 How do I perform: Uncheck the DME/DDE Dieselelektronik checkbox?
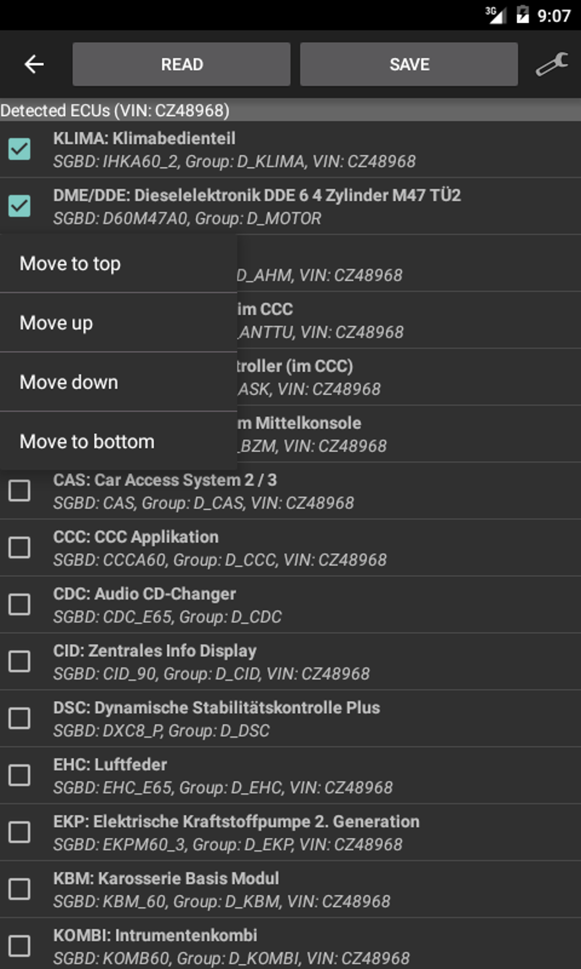(x=19, y=206)
